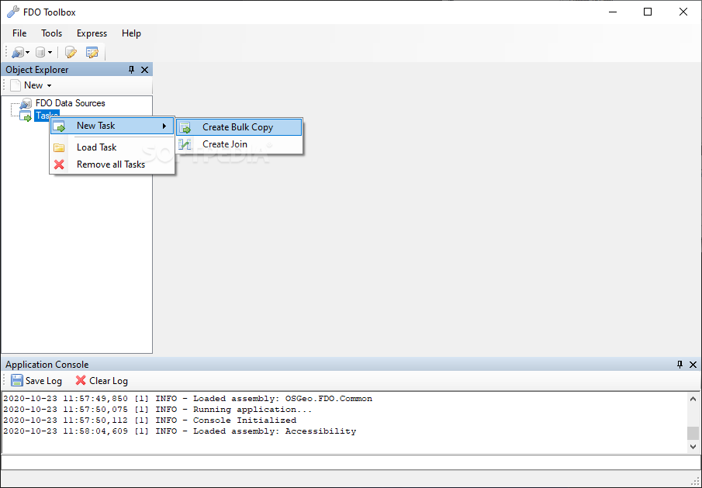
Task: Click log line 'Loaded assembly: Accessibility'
Action: point(179,431)
